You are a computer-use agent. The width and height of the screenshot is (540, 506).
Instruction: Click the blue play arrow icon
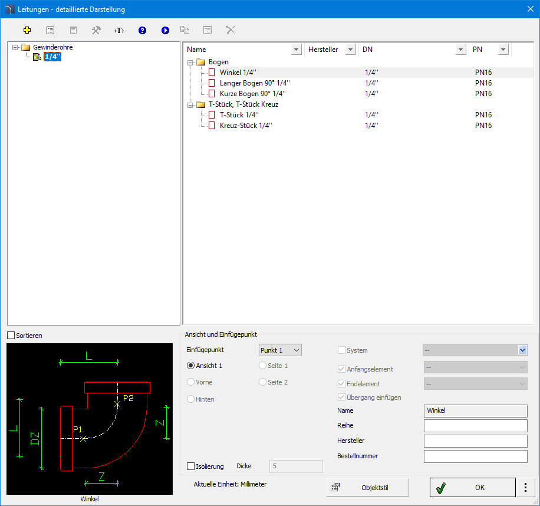(165, 30)
